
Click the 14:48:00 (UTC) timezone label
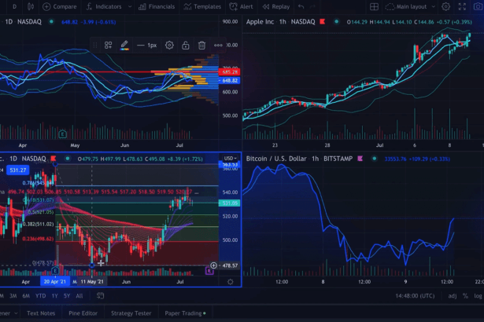tap(415, 296)
